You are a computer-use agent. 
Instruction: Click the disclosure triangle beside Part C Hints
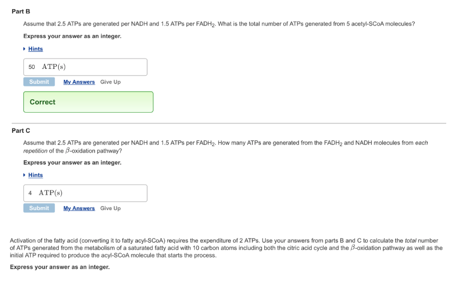point(25,175)
